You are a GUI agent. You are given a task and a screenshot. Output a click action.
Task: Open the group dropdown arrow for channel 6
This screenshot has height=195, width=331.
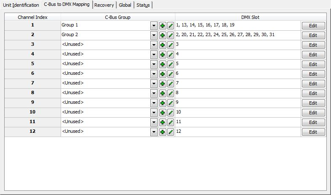tap(154, 74)
